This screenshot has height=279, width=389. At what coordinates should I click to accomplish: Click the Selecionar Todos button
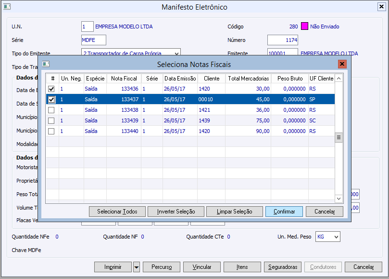point(117,212)
